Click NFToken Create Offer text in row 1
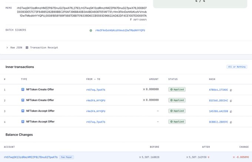The image size is (252, 162). coord(40,90)
